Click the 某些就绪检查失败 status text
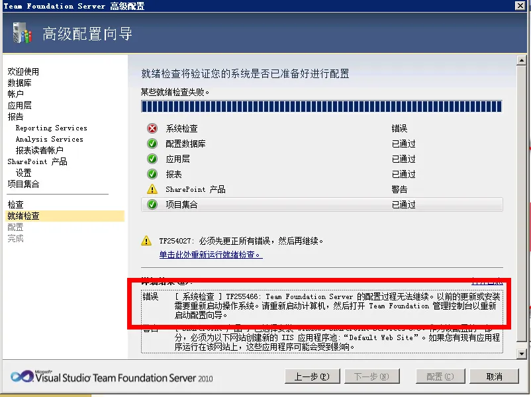Screen dimensions: 531x397 [175, 92]
